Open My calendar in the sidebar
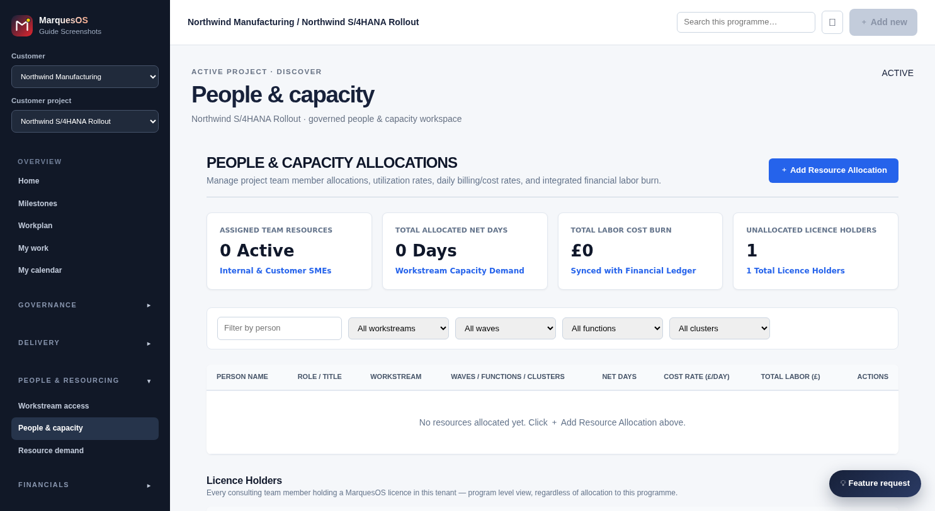The height and width of the screenshot is (511, 935). [85, 270]
